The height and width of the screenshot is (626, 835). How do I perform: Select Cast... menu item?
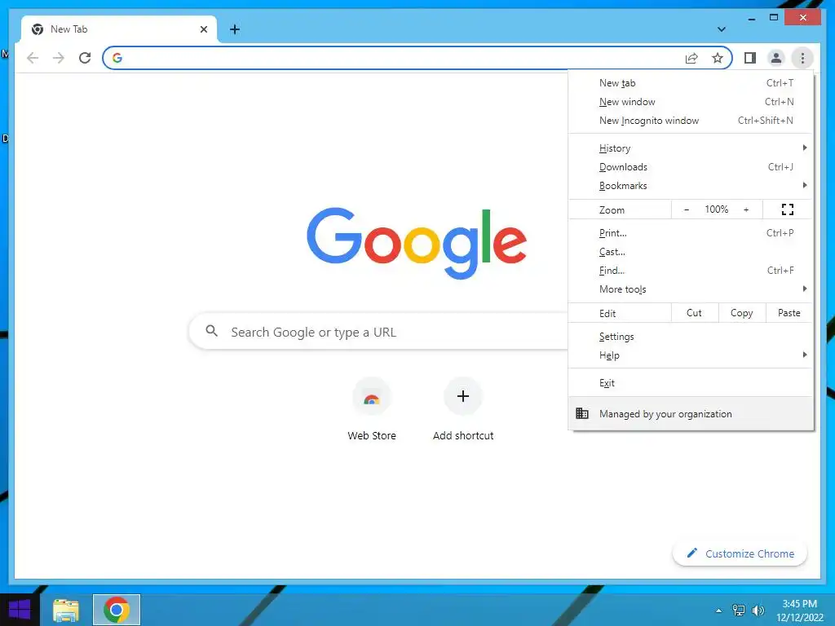[691, 252]
